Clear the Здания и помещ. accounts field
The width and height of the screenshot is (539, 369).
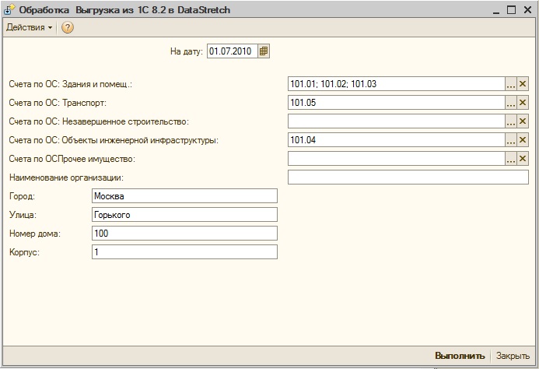pyautogui.click(x=523, y=84)
